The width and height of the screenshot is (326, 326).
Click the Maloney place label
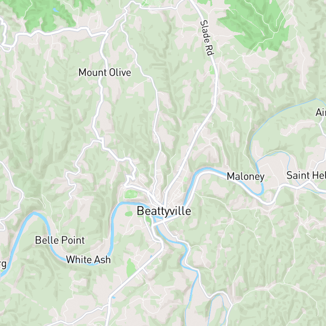click(246, 176)
